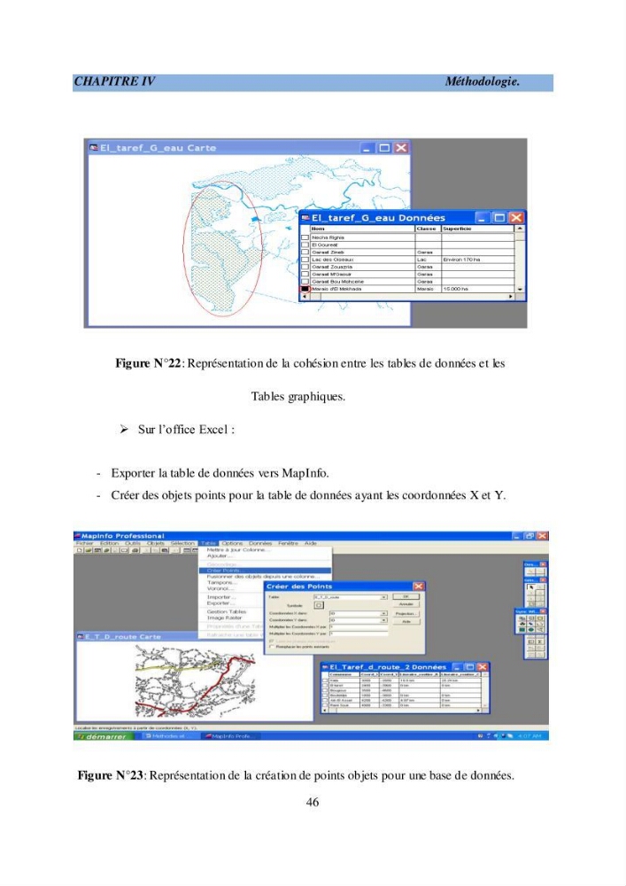Open 'Image Raster' submenu
The height and width of the screenshot is (886, 626).
(x=232, y=618)
